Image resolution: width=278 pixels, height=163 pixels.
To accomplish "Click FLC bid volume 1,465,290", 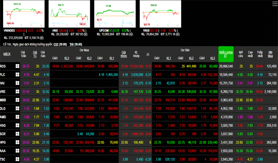I will tap(112, 75).
